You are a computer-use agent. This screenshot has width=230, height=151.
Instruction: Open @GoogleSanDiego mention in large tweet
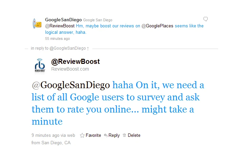point(71,85)
